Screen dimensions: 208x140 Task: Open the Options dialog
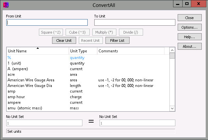click(x=189, y=27)
